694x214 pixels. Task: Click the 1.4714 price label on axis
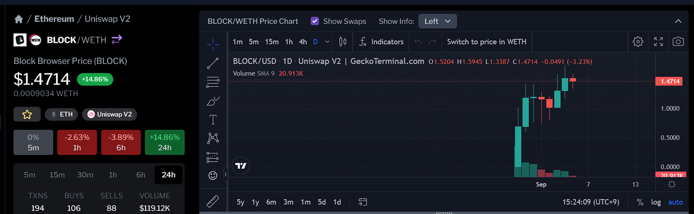click(669, 82)
